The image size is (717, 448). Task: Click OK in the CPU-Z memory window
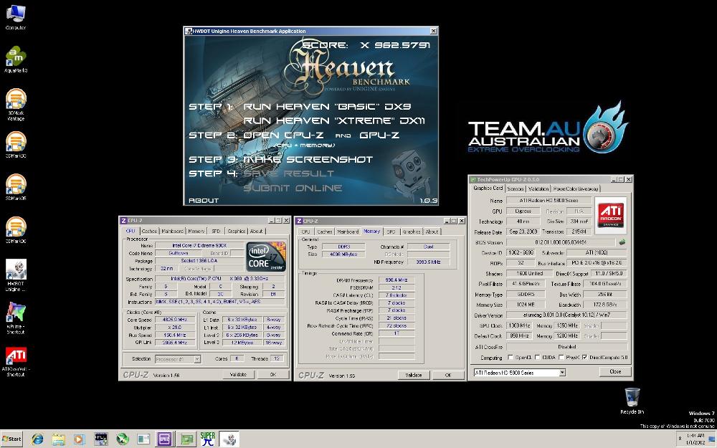[448, 375]
